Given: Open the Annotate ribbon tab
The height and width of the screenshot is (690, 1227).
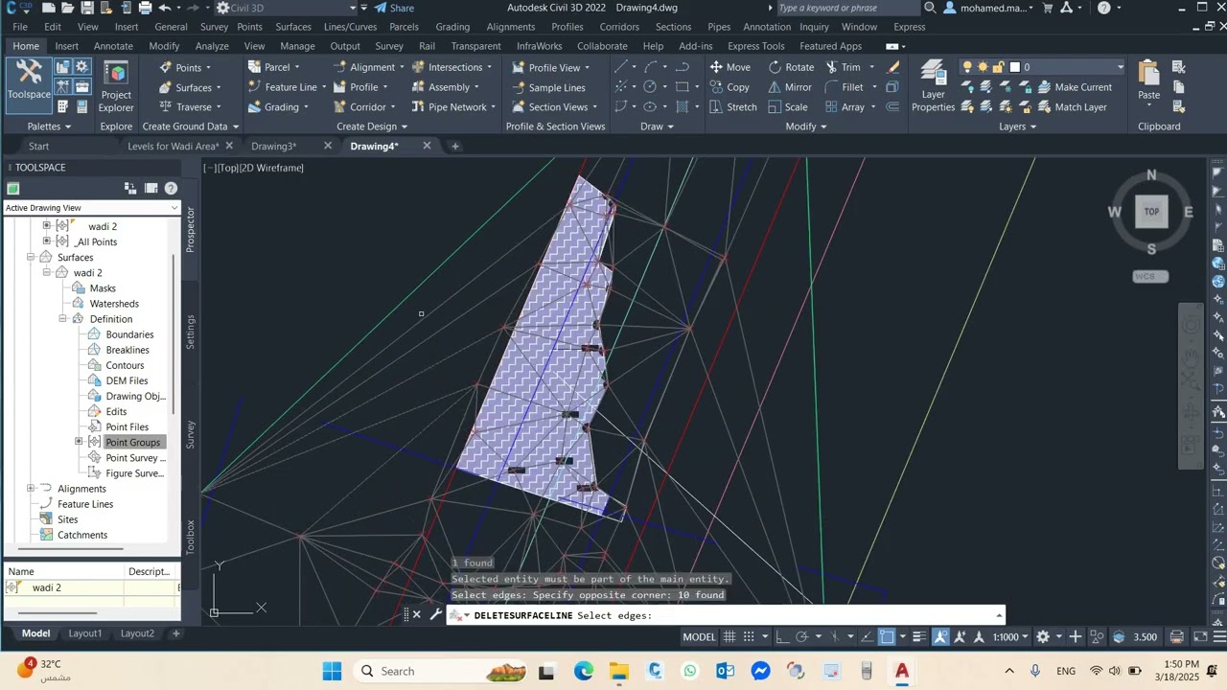Looking at the screenshot, I should tap(113, 46).
